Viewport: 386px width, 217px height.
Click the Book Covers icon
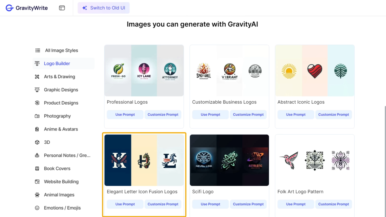[x=37, y=168]
